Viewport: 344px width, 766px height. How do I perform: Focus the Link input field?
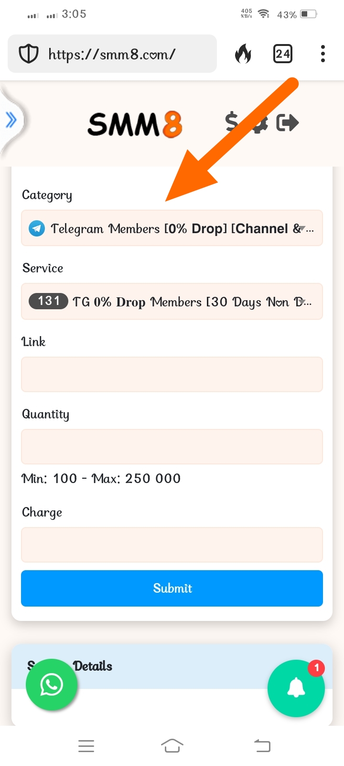click(x=172, y=374)
